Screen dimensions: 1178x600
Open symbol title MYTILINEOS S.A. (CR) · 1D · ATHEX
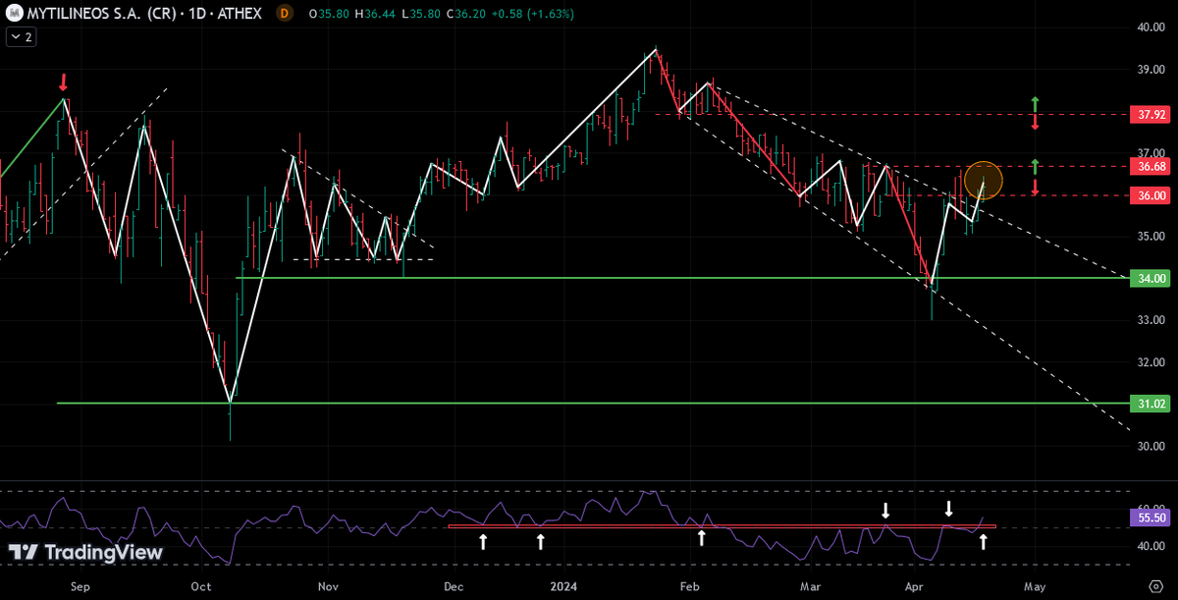(143, 14)
